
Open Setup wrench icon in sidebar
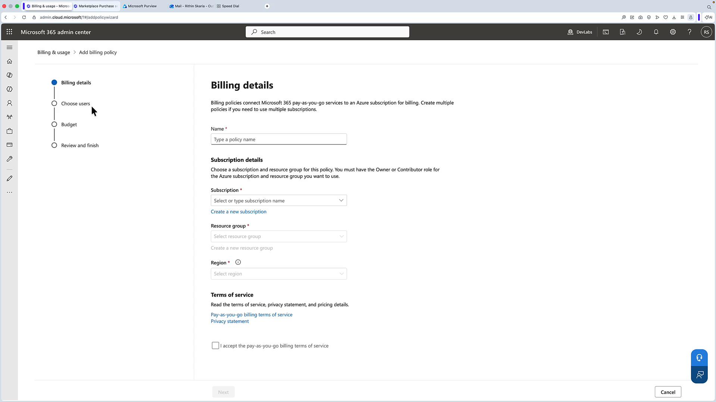tap(10, 159)
